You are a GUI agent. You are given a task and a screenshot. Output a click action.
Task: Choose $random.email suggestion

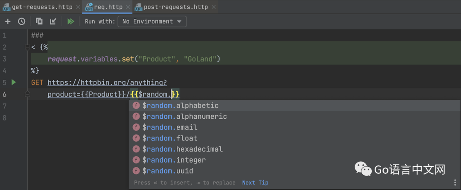click(169, 127)
